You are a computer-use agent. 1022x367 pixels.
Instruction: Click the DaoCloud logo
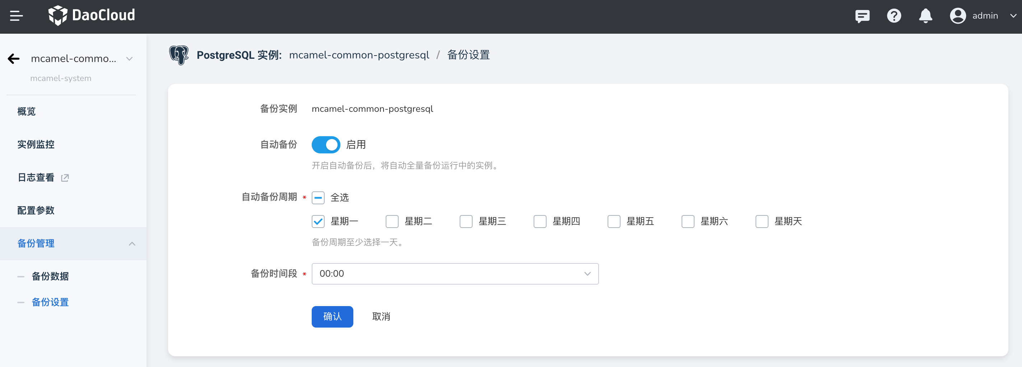(x=92, y=15)
